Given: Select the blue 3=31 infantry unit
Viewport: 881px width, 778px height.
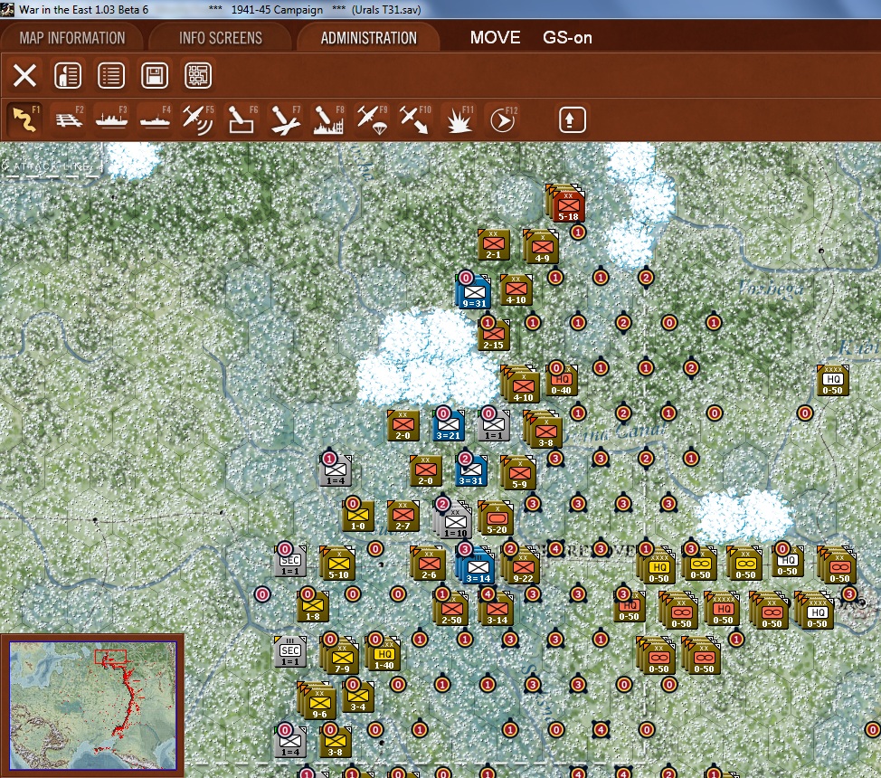Looking at the screenshot, I should coord(471,470).
